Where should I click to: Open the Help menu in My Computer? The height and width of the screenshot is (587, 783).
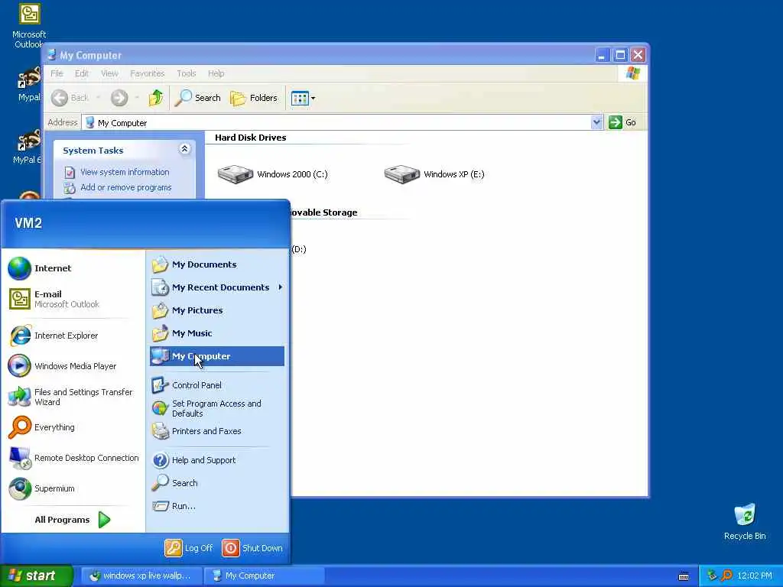click(216, 73)
